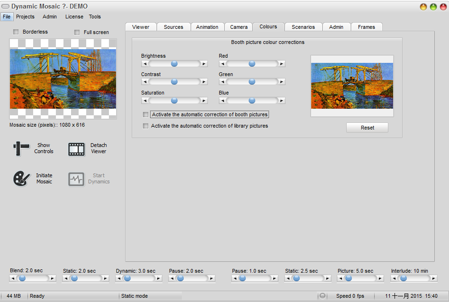The height and width of the screenshot is (302, 449).
Task: Switch to the Sources tab
Action: 173,27
